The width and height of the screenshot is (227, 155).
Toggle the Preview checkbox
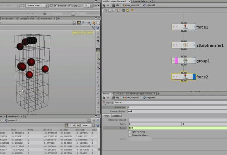56,6
